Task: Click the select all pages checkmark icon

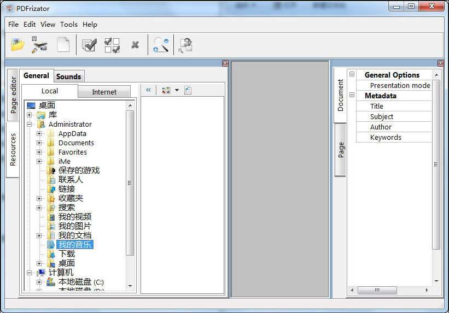Action: [89, 45]
